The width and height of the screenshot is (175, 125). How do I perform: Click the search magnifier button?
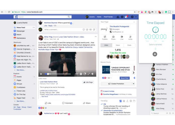point(69,17)
